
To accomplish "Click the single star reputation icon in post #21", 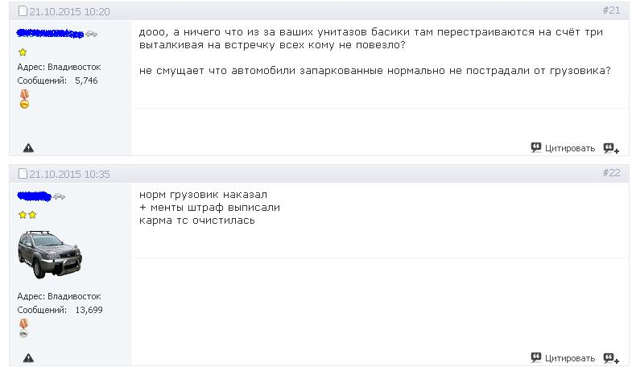I will pyautogui.click(x=23, y=52).
